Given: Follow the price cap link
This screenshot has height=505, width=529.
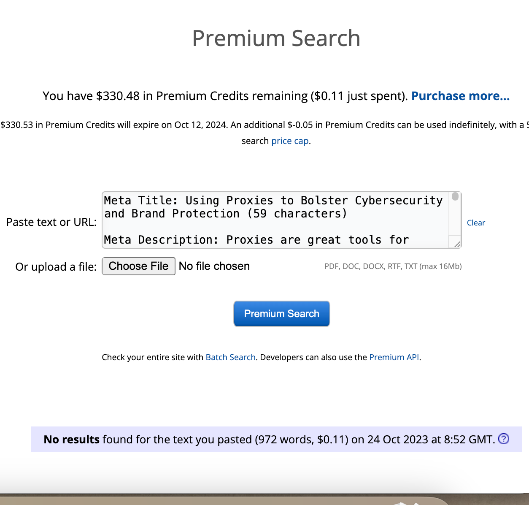Looking at the screenshot, I should 290,141.
